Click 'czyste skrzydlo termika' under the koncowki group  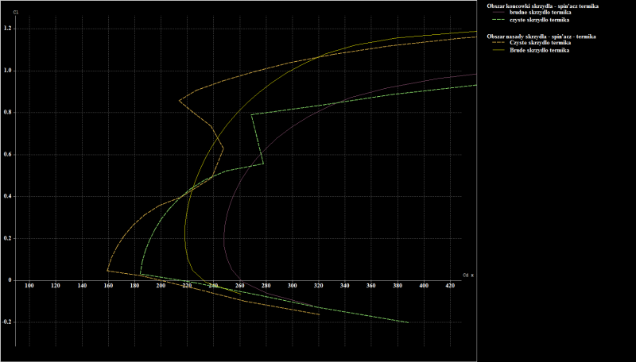pyautogui.click(x=541, y=20)
